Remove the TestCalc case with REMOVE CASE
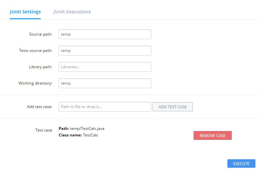259x172 pixels. (x=212, y=135)
